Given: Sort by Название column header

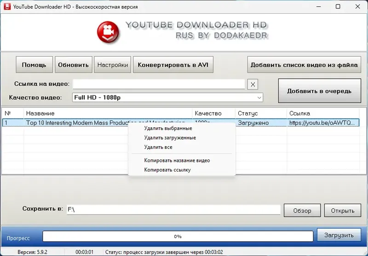Looking at the screenshot, I should 108,113.
